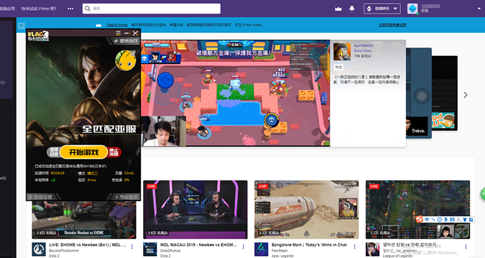The width and height of the screenshot is (485, 258).
Task: Click the red stop acceleration button
Action: pyautogui.click(x=114, y=152)
